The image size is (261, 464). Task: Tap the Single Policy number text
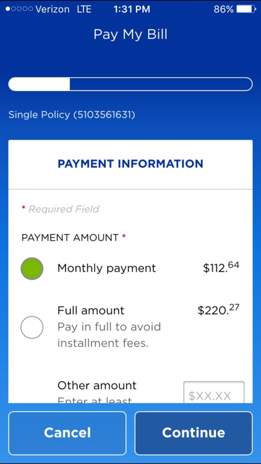(72, 115)
